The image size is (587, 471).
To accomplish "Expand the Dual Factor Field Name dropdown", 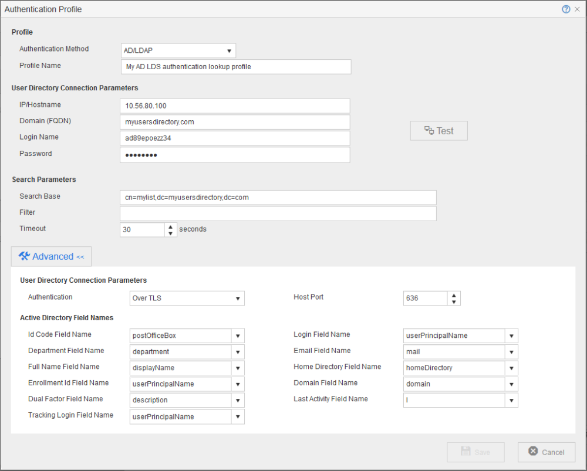I will click(x=238, y=400).
